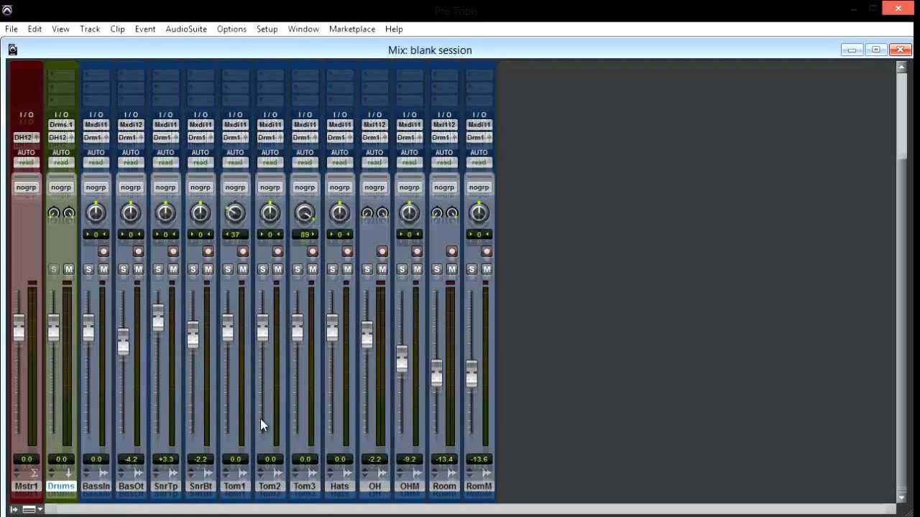Open the Window menu
Screen dimensions: 920x517
click(303, 29)
